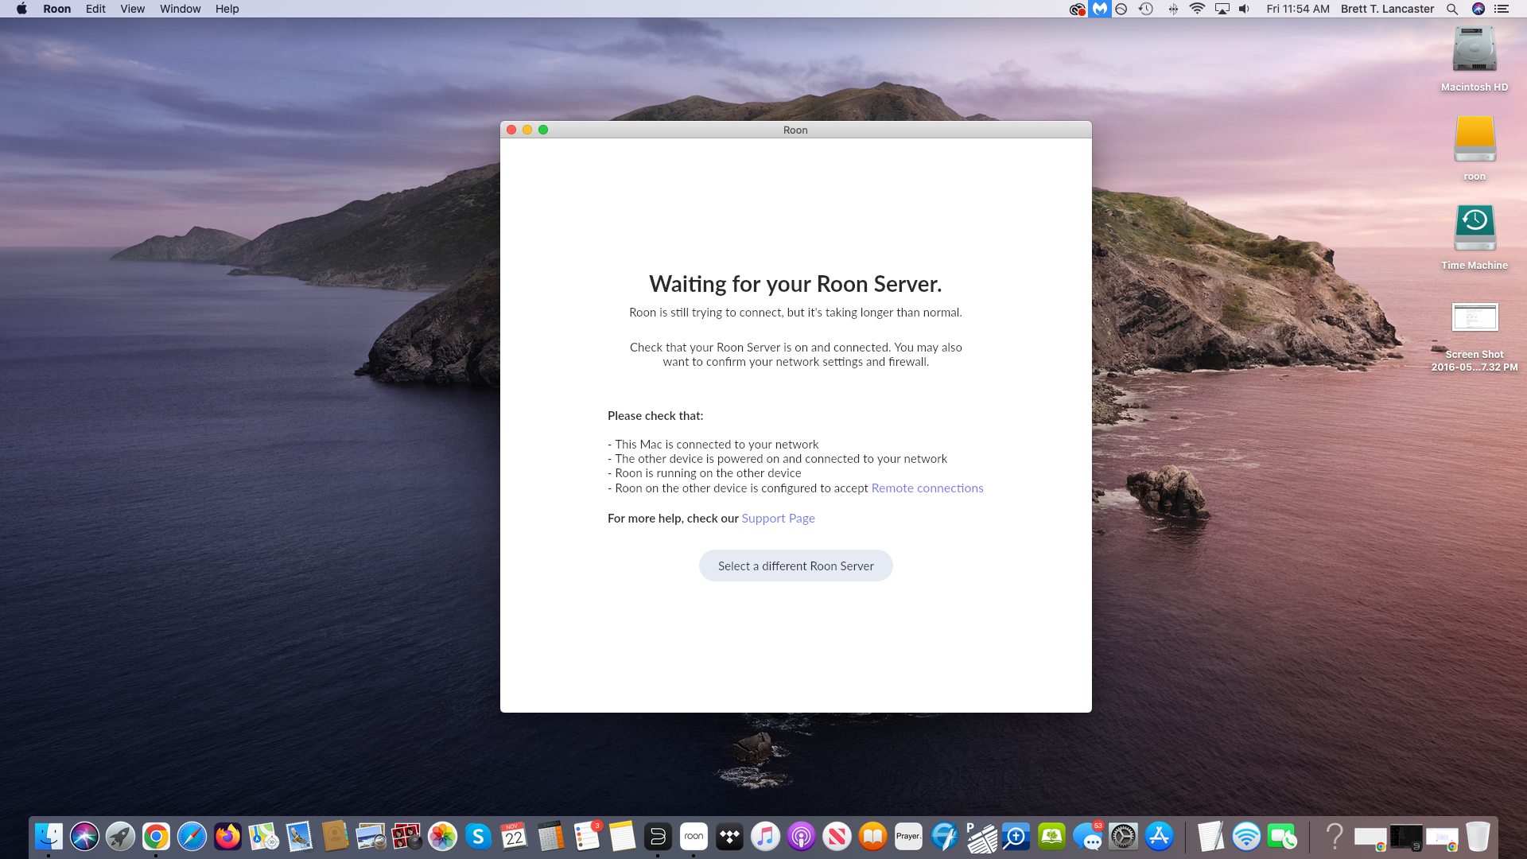Image resolution: width=1527 pixels, height=859 pixels.
Task: Open Photo Booth from the Dock
Action: coord(406,836)
